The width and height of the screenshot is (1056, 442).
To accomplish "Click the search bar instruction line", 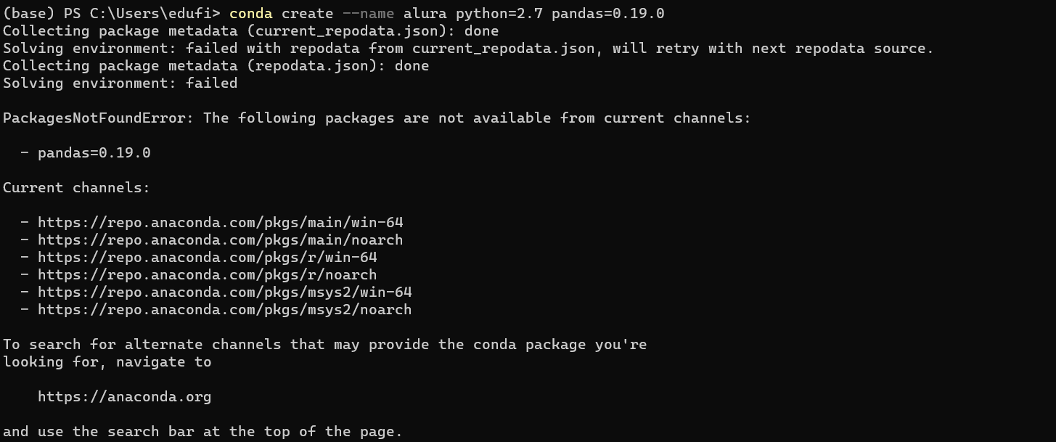I will [202, 432].
